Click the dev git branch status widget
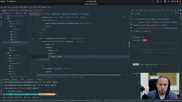Screen dimensions: 182x102 (x=162, y=100)
